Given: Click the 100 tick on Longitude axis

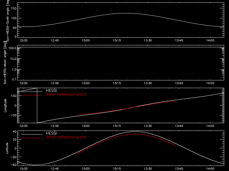Looking at the screenshot, I should (14, 96).
